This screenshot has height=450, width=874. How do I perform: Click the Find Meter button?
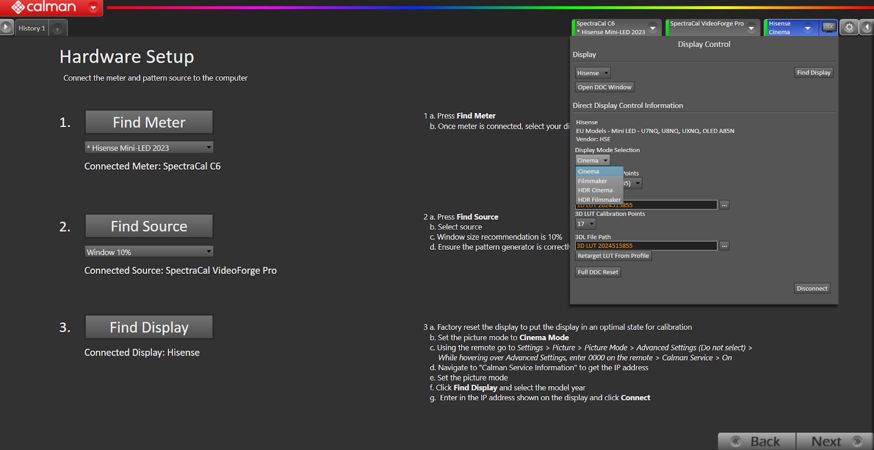[x=149, y=122]
